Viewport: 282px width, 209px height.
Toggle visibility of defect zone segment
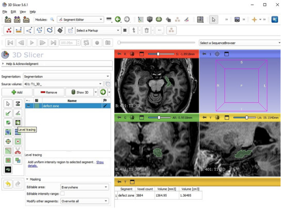pos(28,106)
